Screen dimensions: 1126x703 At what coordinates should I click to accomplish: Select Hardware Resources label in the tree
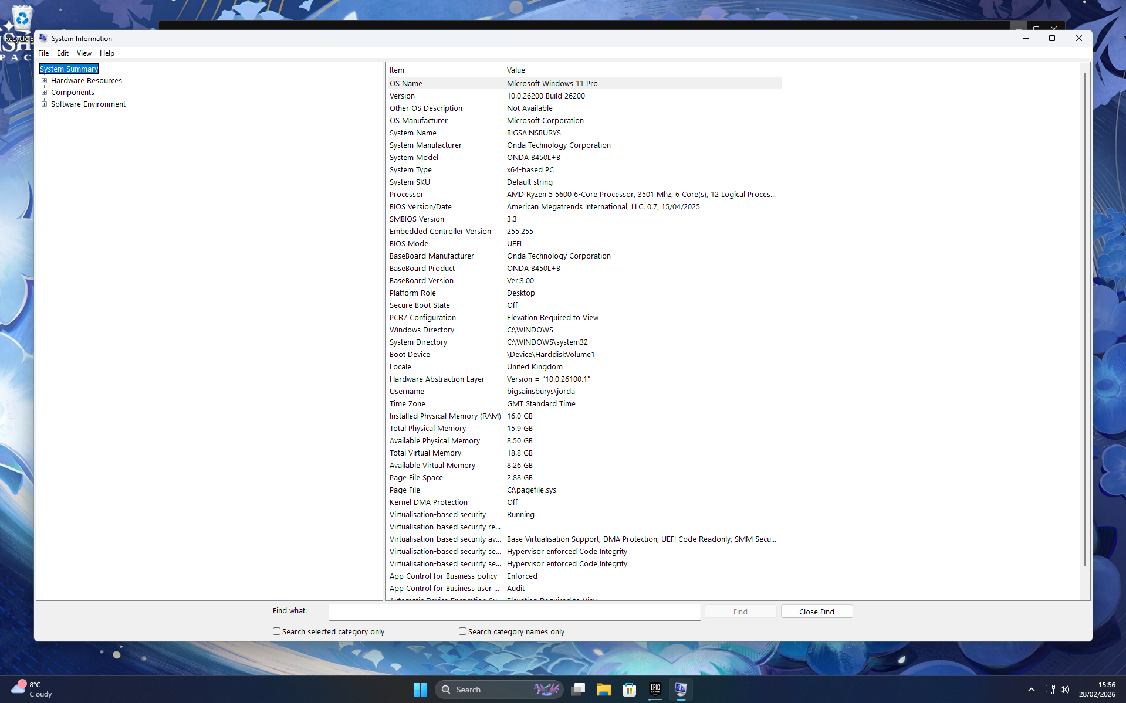[x=86, y=81]
